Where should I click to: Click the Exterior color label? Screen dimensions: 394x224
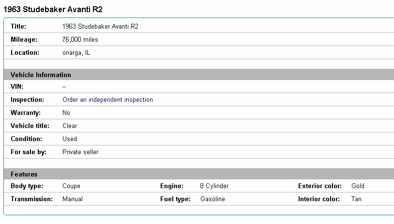[320, 186]
